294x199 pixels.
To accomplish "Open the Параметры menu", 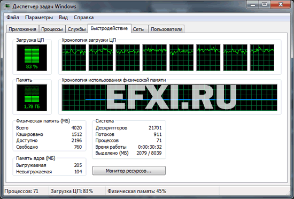I will click(39, 18).
